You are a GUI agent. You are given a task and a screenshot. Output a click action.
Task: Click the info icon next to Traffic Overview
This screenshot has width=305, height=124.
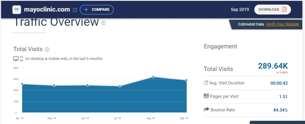pyautogui.click(x=103, y=23)
